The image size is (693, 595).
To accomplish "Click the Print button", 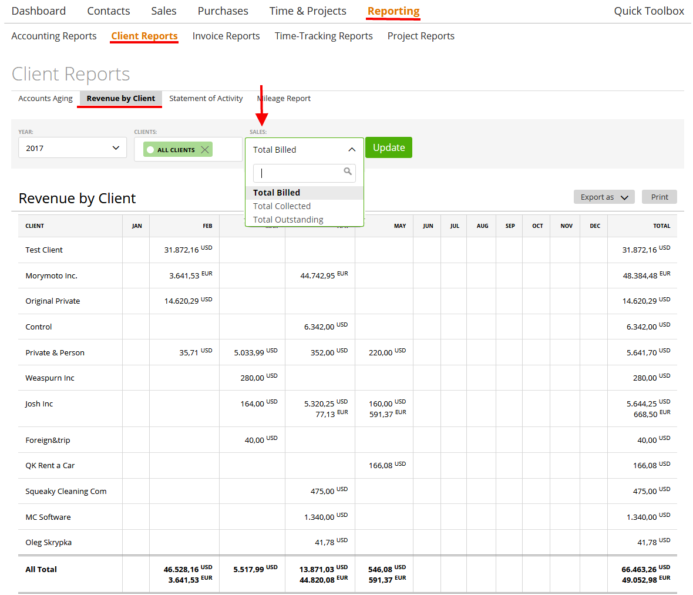I will [x=659, y=196].
